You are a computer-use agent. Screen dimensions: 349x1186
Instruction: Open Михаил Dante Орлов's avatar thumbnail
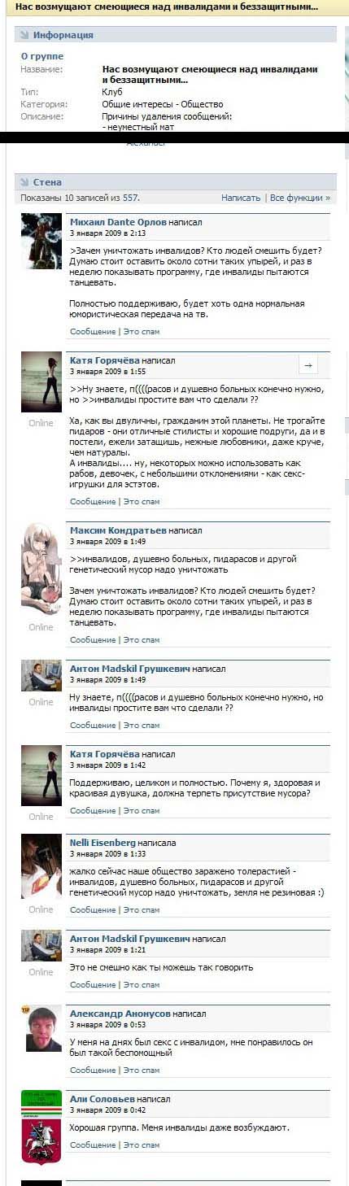point(41,241)
